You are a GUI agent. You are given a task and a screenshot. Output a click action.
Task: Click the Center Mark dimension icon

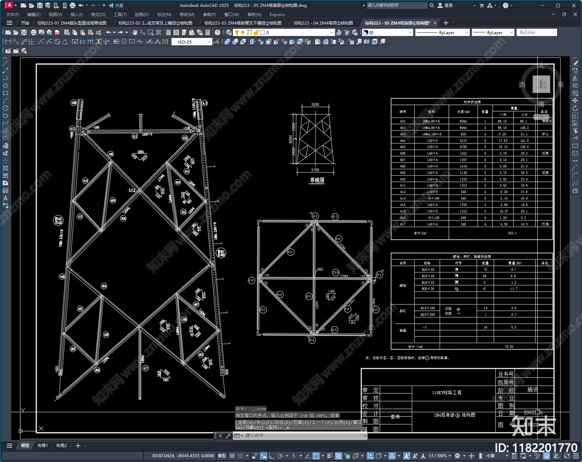point(124,42)
